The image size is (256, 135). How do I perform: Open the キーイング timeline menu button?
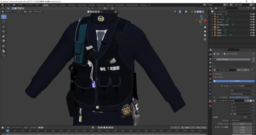pos(18,128)
